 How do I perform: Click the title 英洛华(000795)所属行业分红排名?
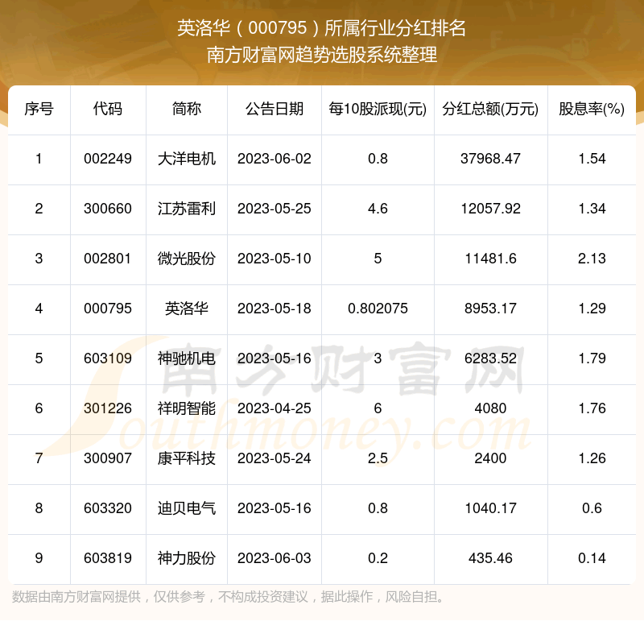coord(321,28)
